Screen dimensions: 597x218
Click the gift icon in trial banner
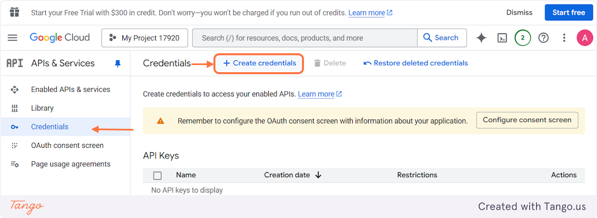tap(14, 12)
